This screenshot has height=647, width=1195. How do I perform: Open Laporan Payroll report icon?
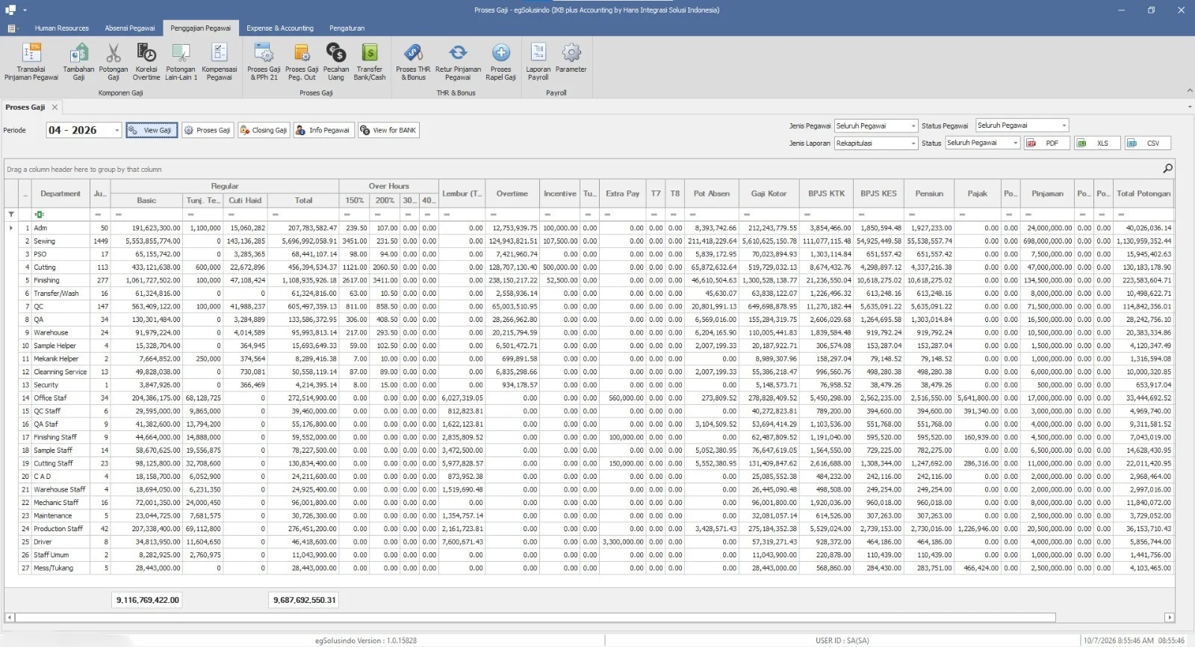[x=538, y=62]
